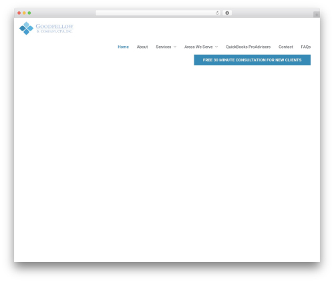The image size is (334, 282).
Task: Open the Services menu item
Action: (x=164, y=47)
